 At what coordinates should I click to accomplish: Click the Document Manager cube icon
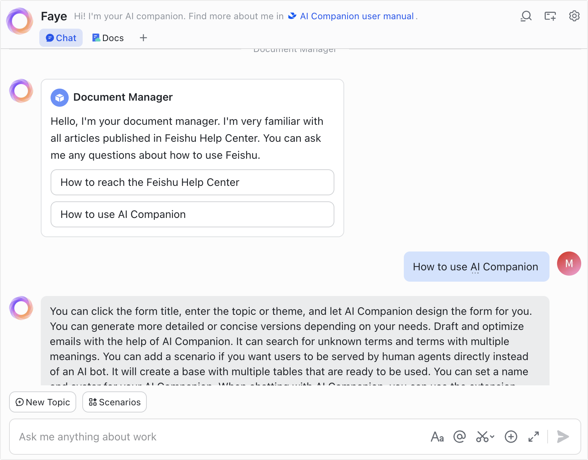tap(59, 97)
